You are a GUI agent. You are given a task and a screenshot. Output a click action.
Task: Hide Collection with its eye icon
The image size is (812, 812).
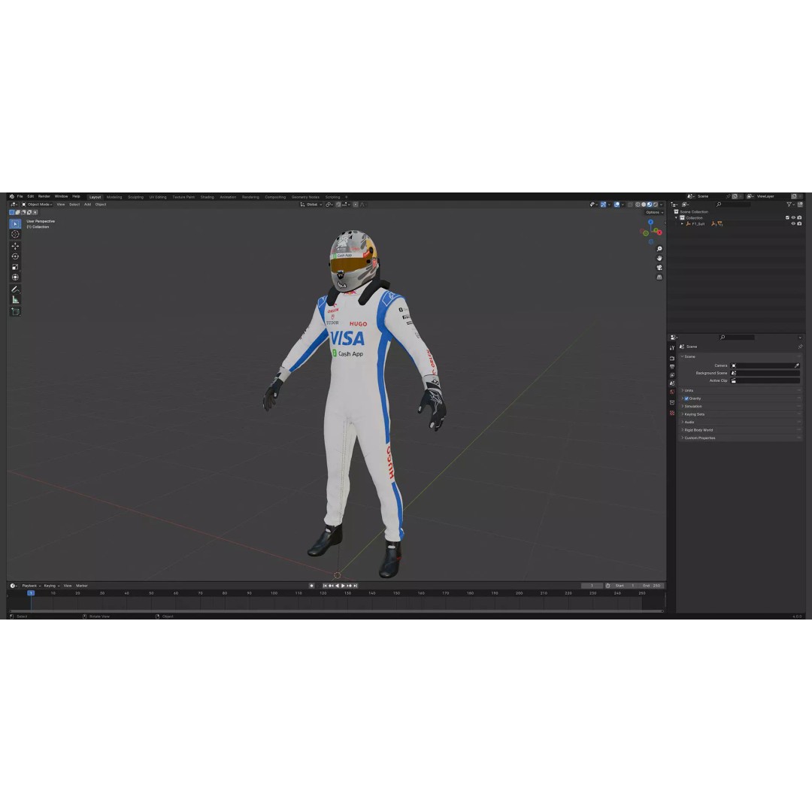pyautogui.click(x=793, y=218)
